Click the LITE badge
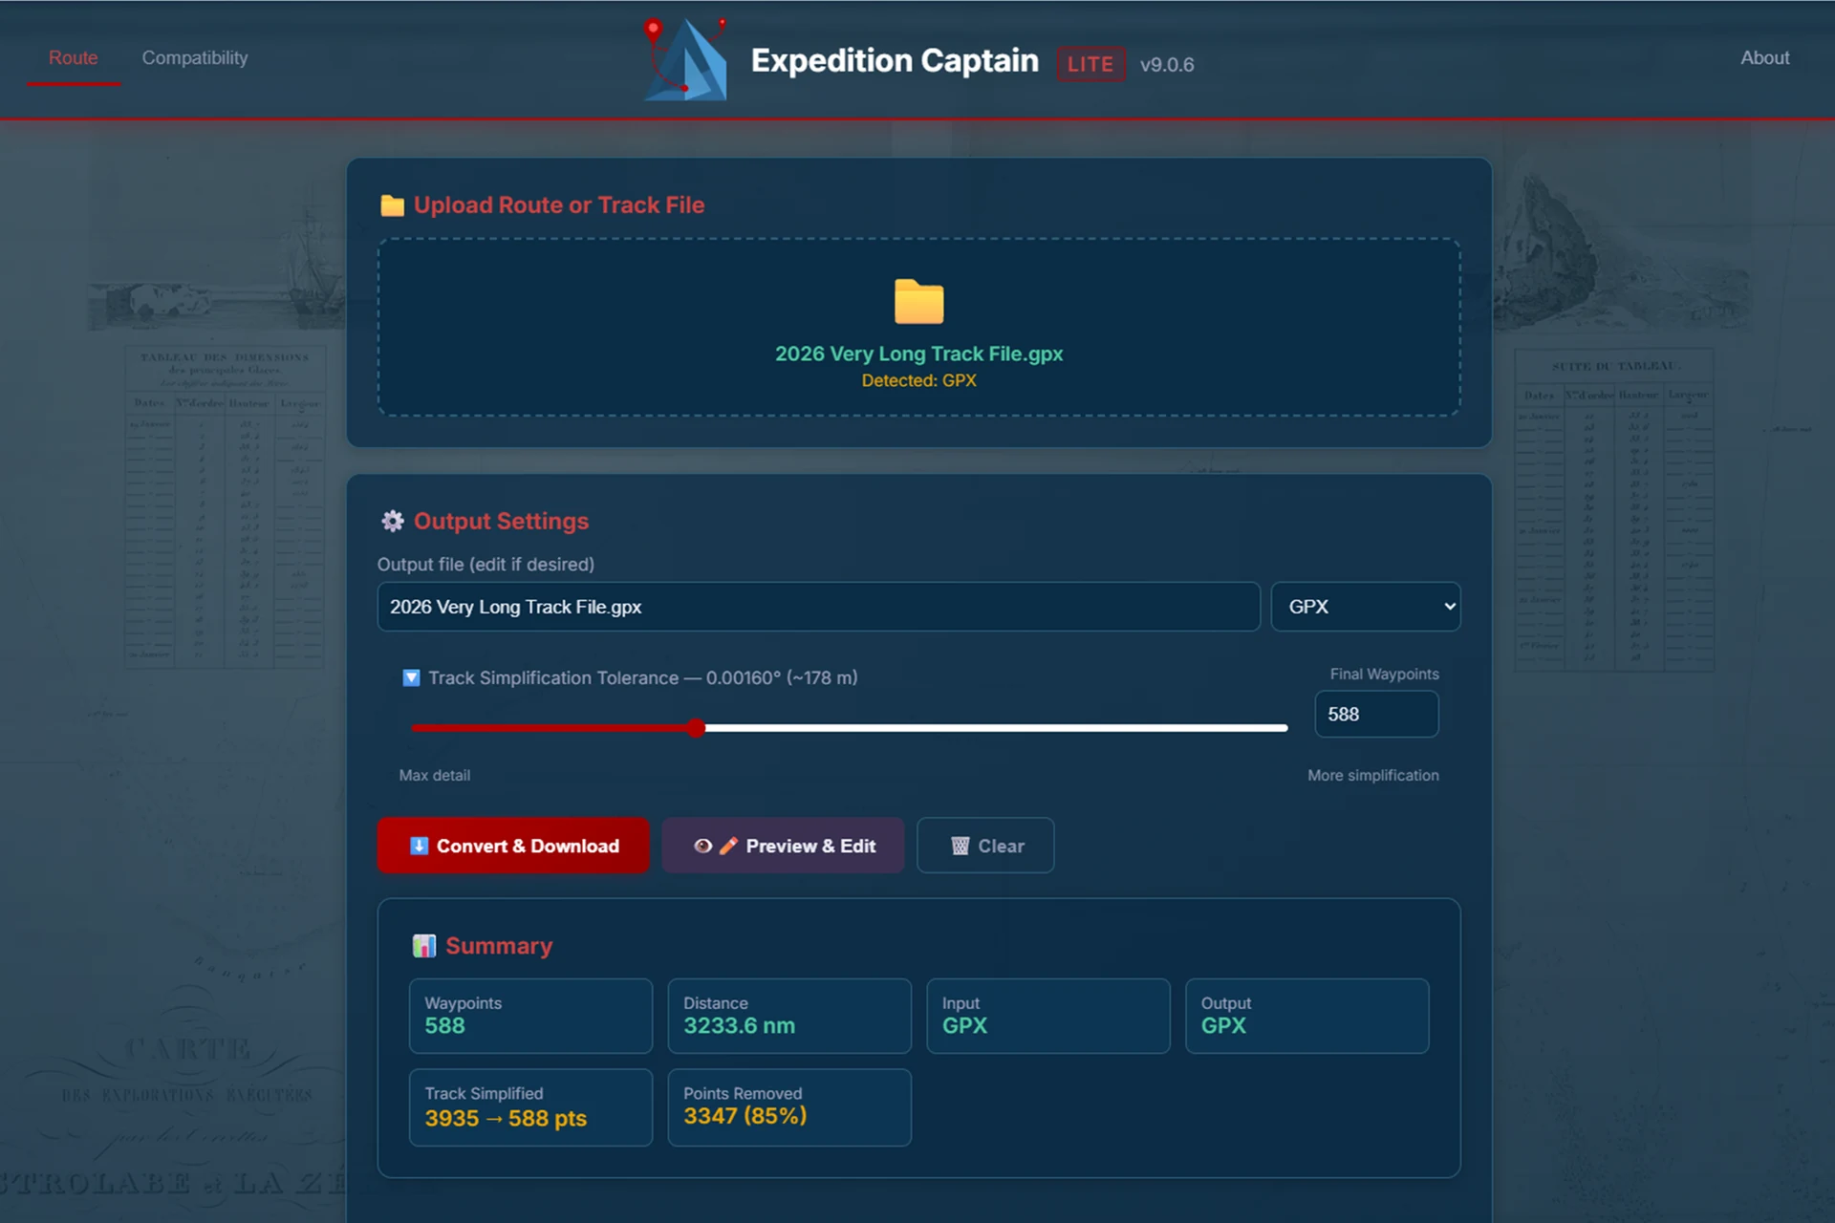This screenshot has height=1223, width=1835. (x=1090, y=64)
